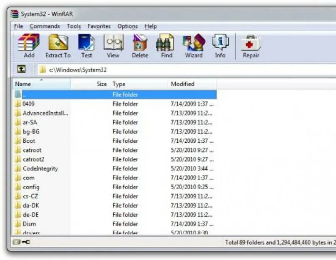Open the Options menu
This screenshot has width=336, height=260.
coord(127,26)
